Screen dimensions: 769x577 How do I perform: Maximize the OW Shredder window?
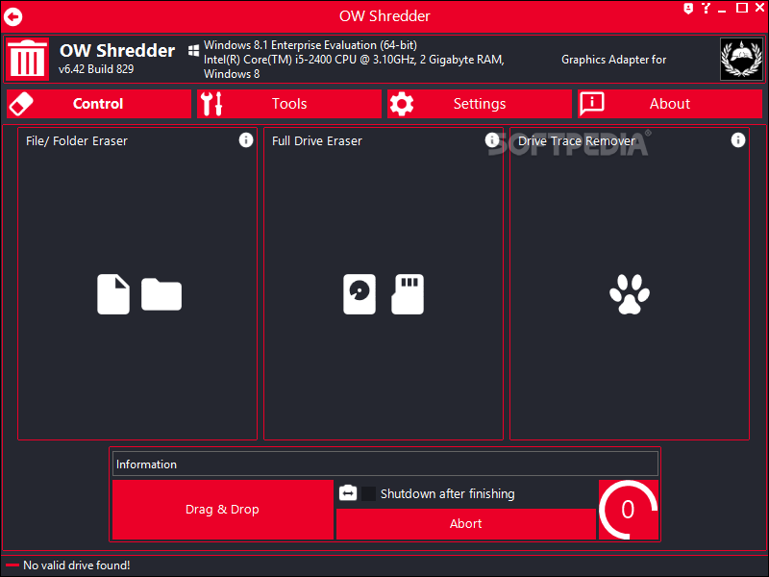click(742, 8)
